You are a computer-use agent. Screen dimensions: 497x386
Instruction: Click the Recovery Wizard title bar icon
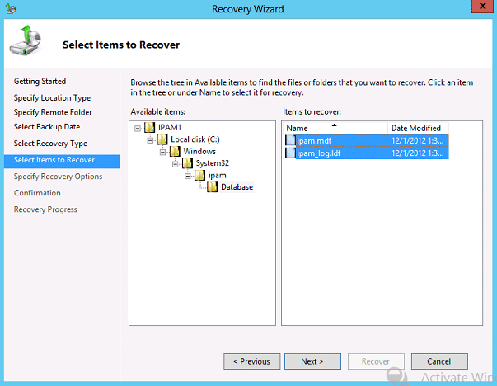coord(11,8)
